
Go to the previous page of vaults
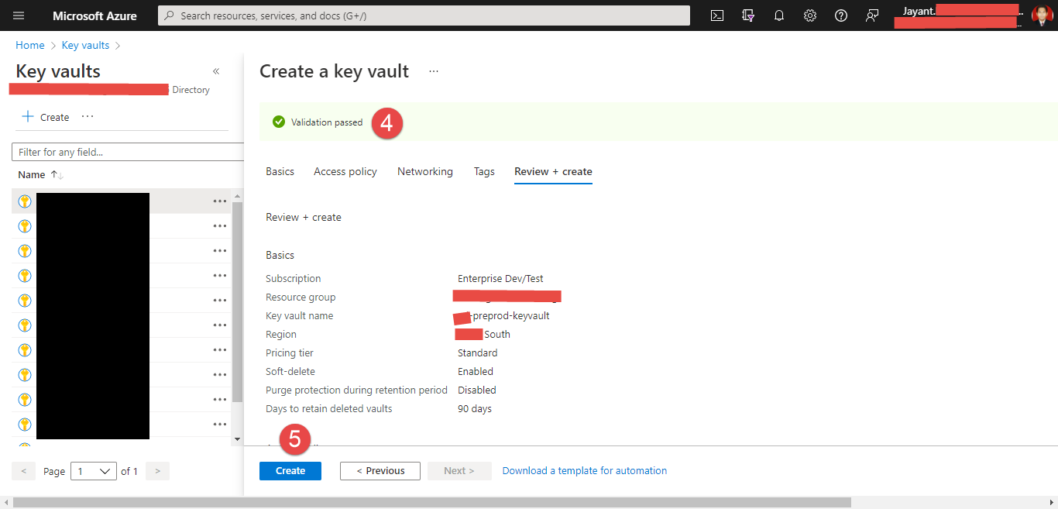pyautogui.click(x=24, y=471)
